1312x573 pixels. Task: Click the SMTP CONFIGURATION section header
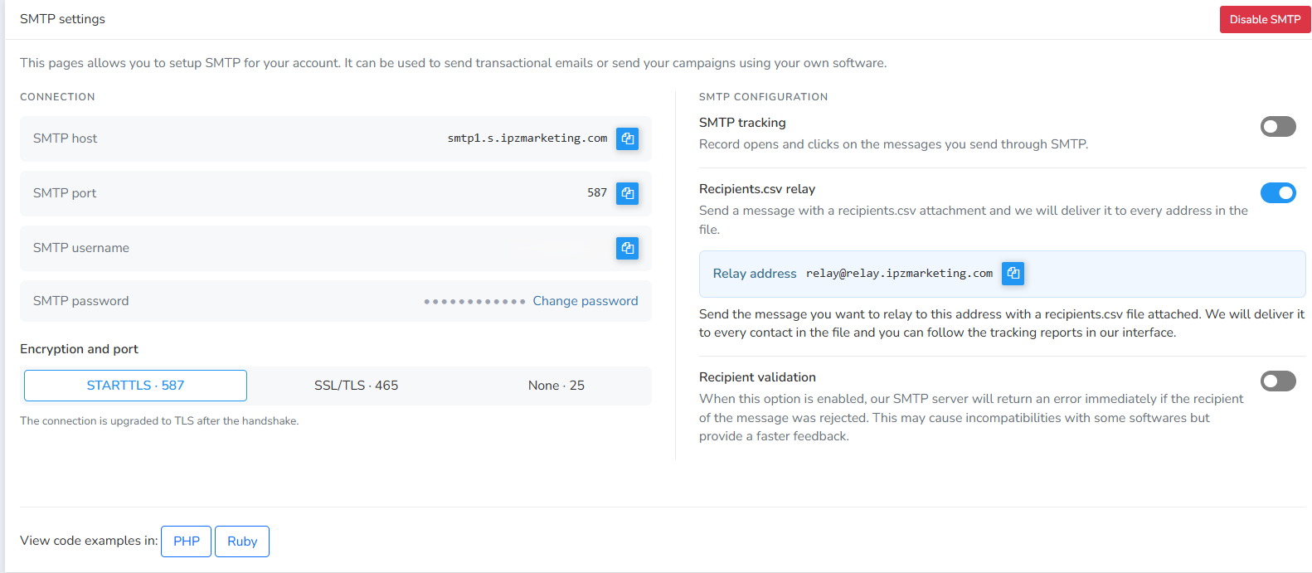pos(763,97)
